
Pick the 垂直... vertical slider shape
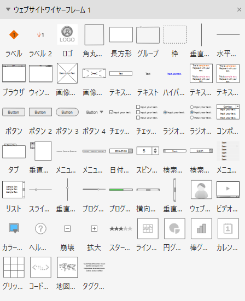click(67, 190)
